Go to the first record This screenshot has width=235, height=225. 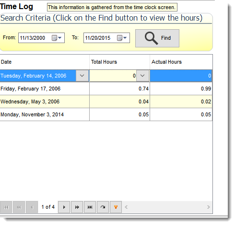click(6, 207)
